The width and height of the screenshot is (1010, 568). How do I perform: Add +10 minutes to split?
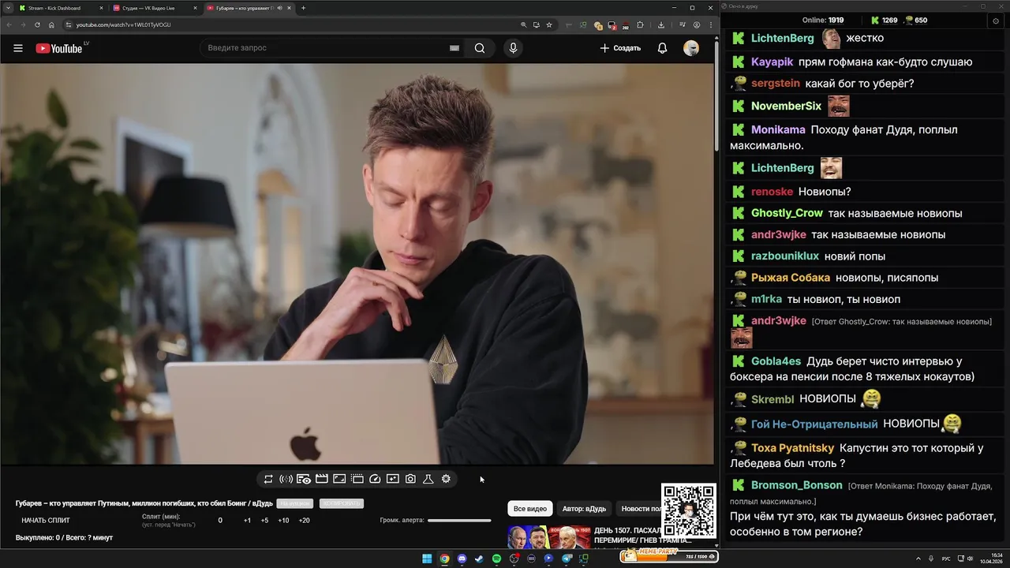click(283, 521)
